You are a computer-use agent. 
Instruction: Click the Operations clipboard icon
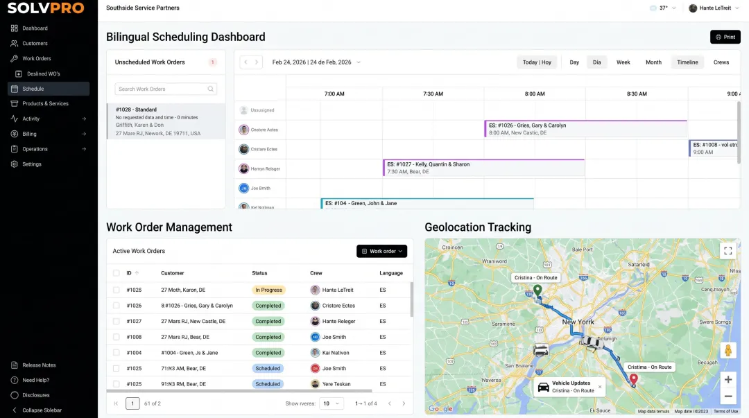pyautogui.click(x=15, y=149)
